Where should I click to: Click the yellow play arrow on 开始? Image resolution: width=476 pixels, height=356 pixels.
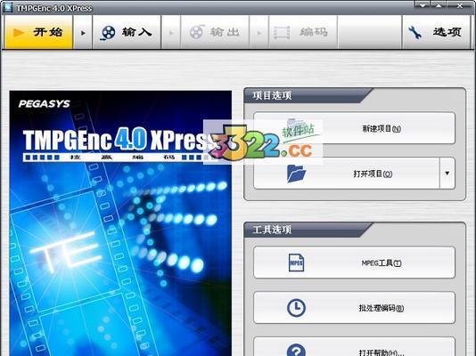pyautogui.click(x=18, y=32)
